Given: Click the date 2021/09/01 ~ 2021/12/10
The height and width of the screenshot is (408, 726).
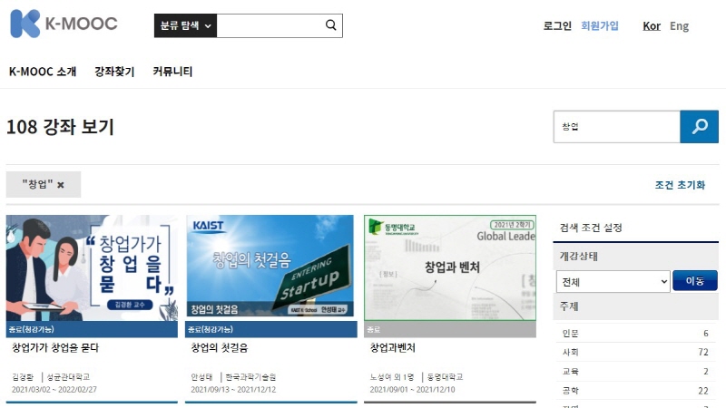Looking at the screenshot, I should coord(412,390).
